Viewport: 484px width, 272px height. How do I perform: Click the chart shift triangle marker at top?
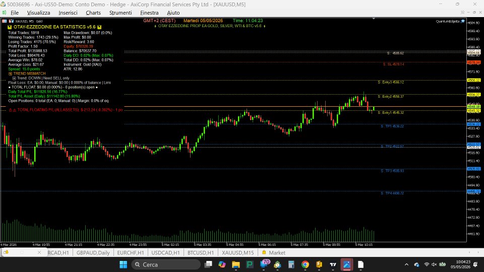374,19
